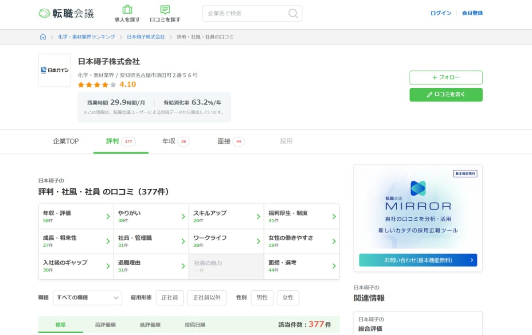532x335 pixels.
Task: Switch to the 年収 tab
Action: pos(169,141)
